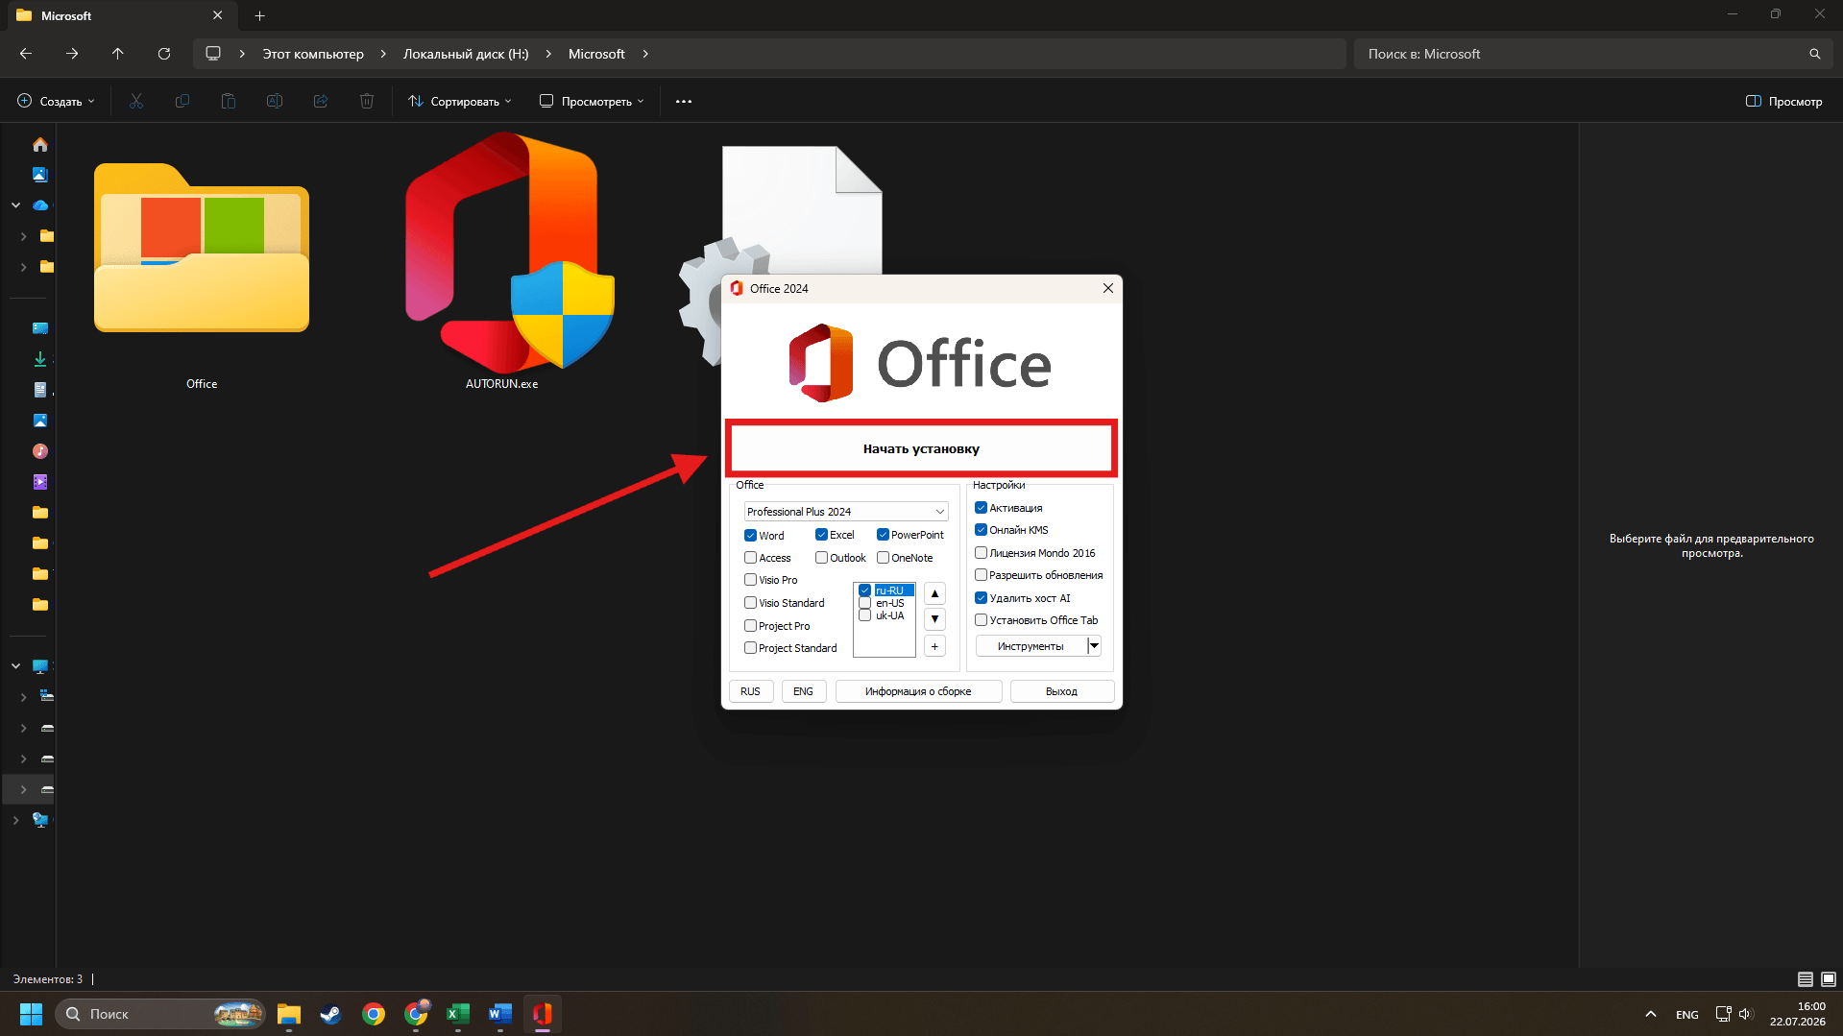Open Steam from the taskbar
Screen dimensions: 1843x1036
click(x=331, y=1014)
